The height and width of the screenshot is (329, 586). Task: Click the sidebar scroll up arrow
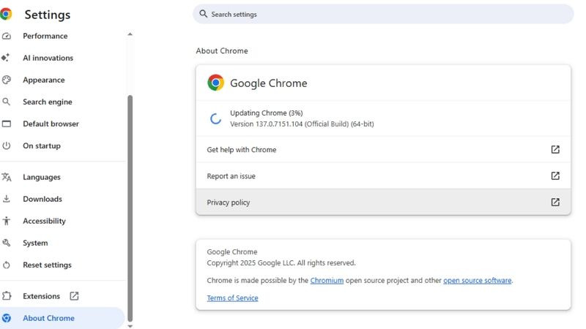coord(130,34)
